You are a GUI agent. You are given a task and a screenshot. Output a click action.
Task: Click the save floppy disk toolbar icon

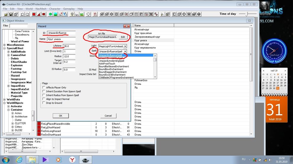coord(11,14)
